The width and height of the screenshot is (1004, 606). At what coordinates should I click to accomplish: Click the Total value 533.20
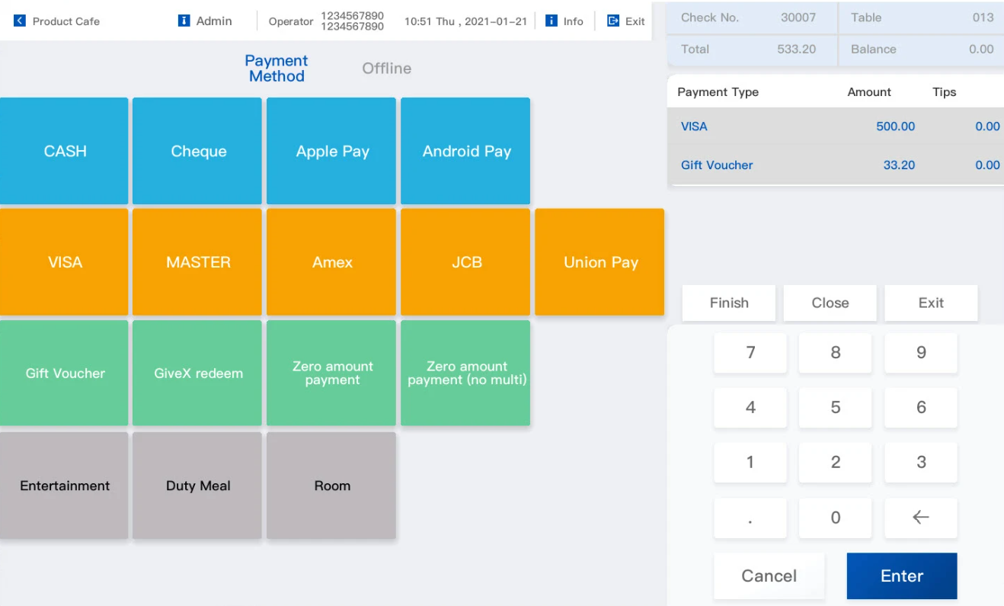(x=797, y=49)
